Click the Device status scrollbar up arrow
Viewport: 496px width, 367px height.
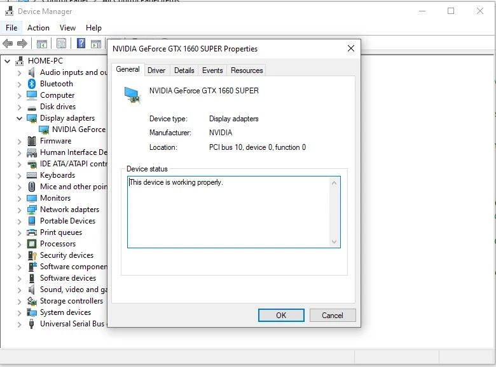(x=334, y=183)
